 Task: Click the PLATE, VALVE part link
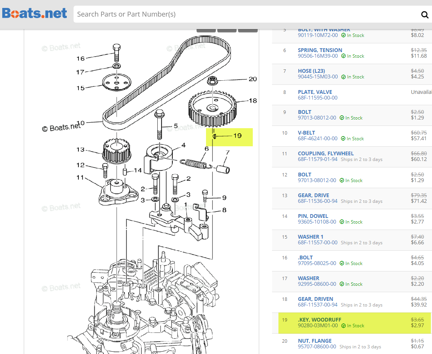click(315, 92)
